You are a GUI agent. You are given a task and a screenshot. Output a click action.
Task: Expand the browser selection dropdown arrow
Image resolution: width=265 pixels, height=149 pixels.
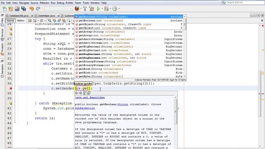(x=81, y=9)
